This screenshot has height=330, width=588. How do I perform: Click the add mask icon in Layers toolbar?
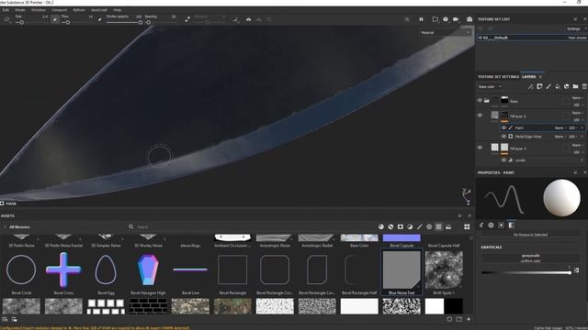pyautogui.click(x=539, y=86)
